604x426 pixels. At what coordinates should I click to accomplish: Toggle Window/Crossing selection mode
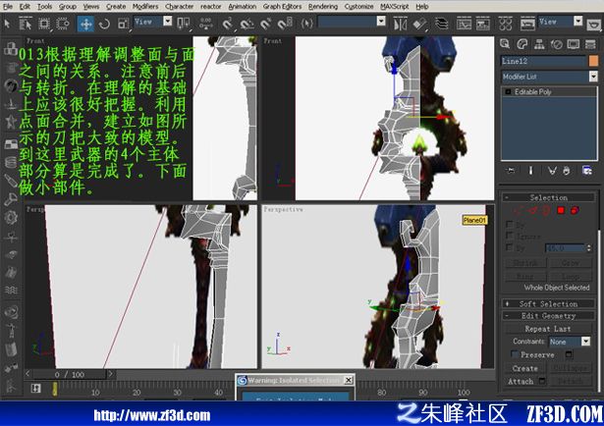[63, 24]
